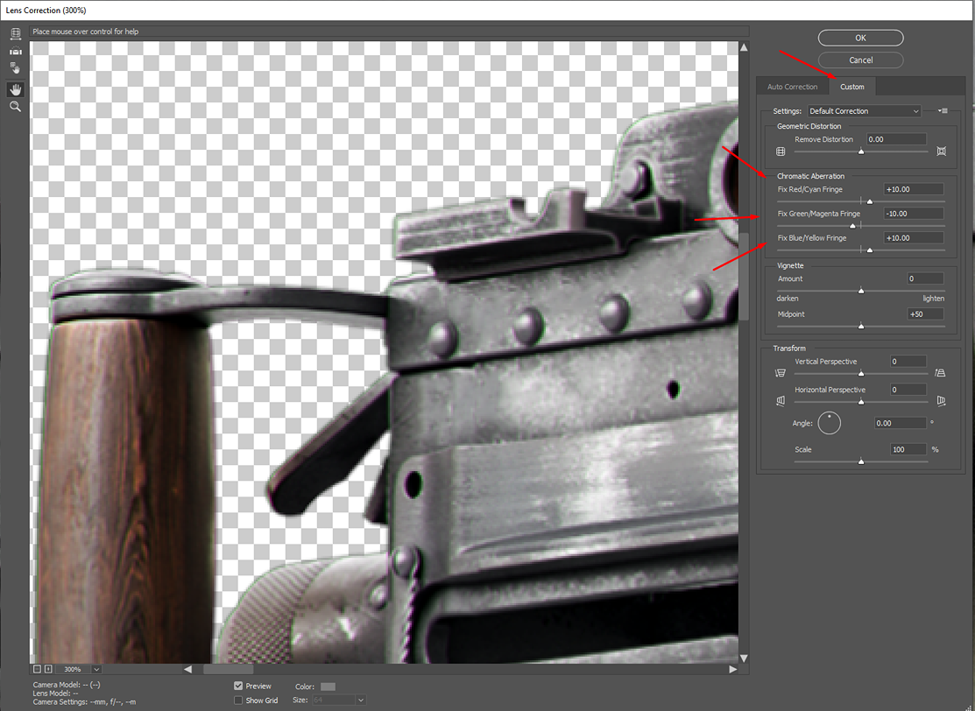This screenshot has width=975, height=711.
Task: Open the Settings Default Correction dropdown
Action: tap(864, 110)
